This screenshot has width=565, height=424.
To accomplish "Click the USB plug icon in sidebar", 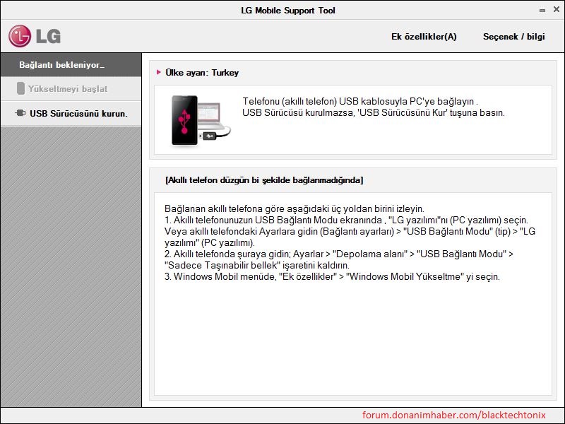I will [20, 113].
